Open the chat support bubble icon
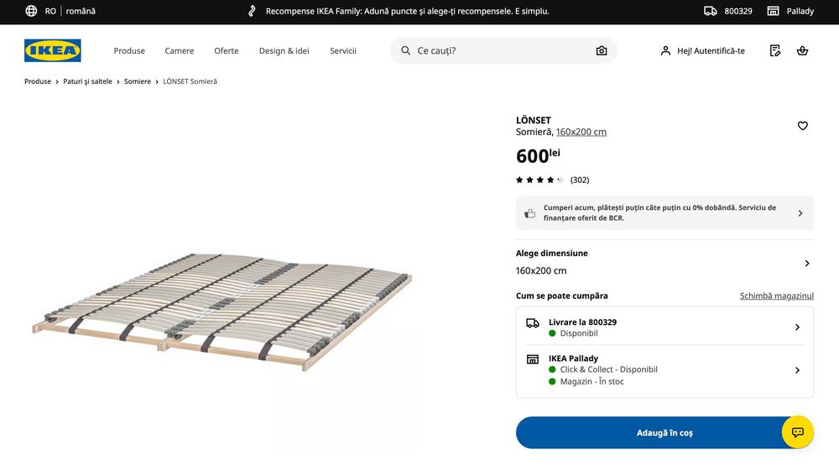Viewport: 839px width, 476px height. (x=798, y=432)
